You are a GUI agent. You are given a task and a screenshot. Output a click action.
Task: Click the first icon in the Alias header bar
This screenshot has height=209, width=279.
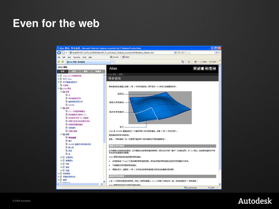195,68
